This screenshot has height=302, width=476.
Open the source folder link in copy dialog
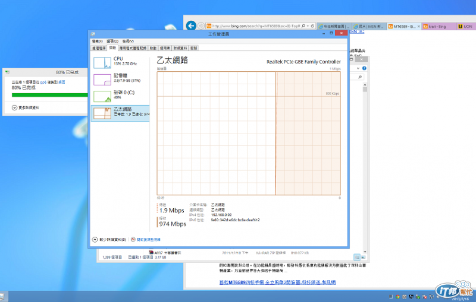[x=43, y=82]
